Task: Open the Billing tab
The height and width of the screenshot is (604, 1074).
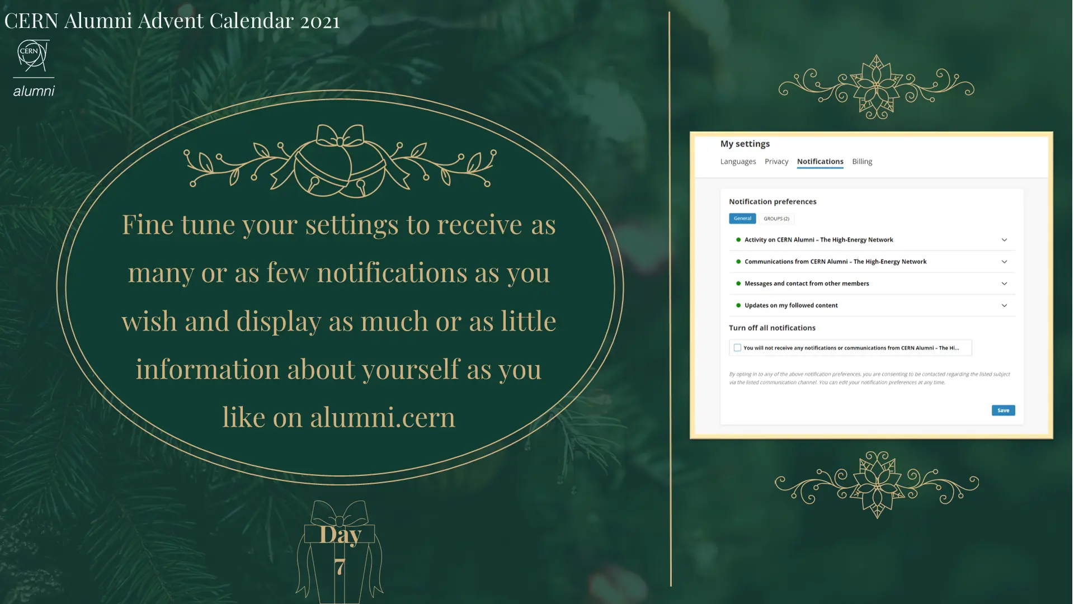Action: coord(862,162)
